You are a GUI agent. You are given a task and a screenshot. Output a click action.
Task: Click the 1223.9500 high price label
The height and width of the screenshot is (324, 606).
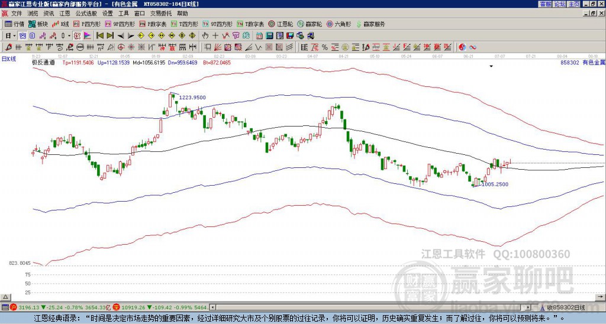click(x=192, y=98)
